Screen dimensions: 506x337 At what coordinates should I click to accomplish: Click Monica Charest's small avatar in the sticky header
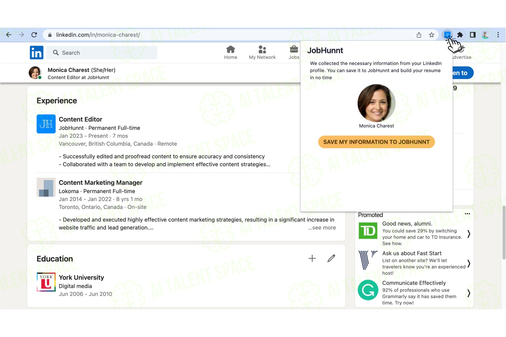pos(35,73)
